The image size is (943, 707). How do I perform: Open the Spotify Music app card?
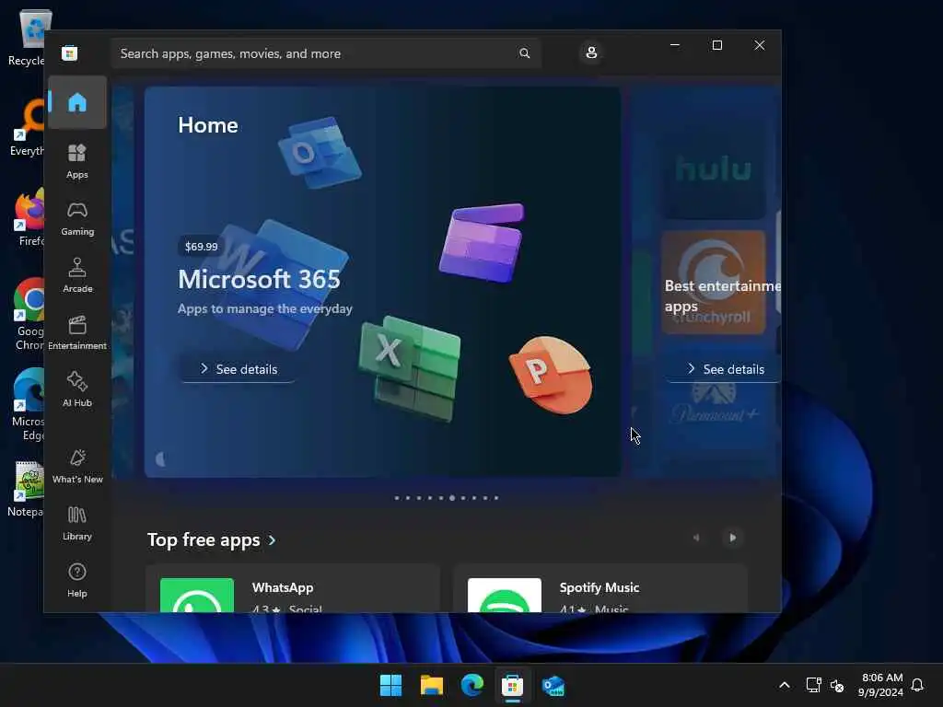[x=600, y=588]
